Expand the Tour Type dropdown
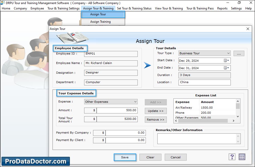This screenshot has height=167, width=255. [228, 53]
